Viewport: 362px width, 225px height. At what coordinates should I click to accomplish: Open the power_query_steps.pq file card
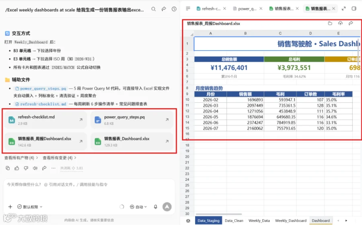tap(132, 120)
